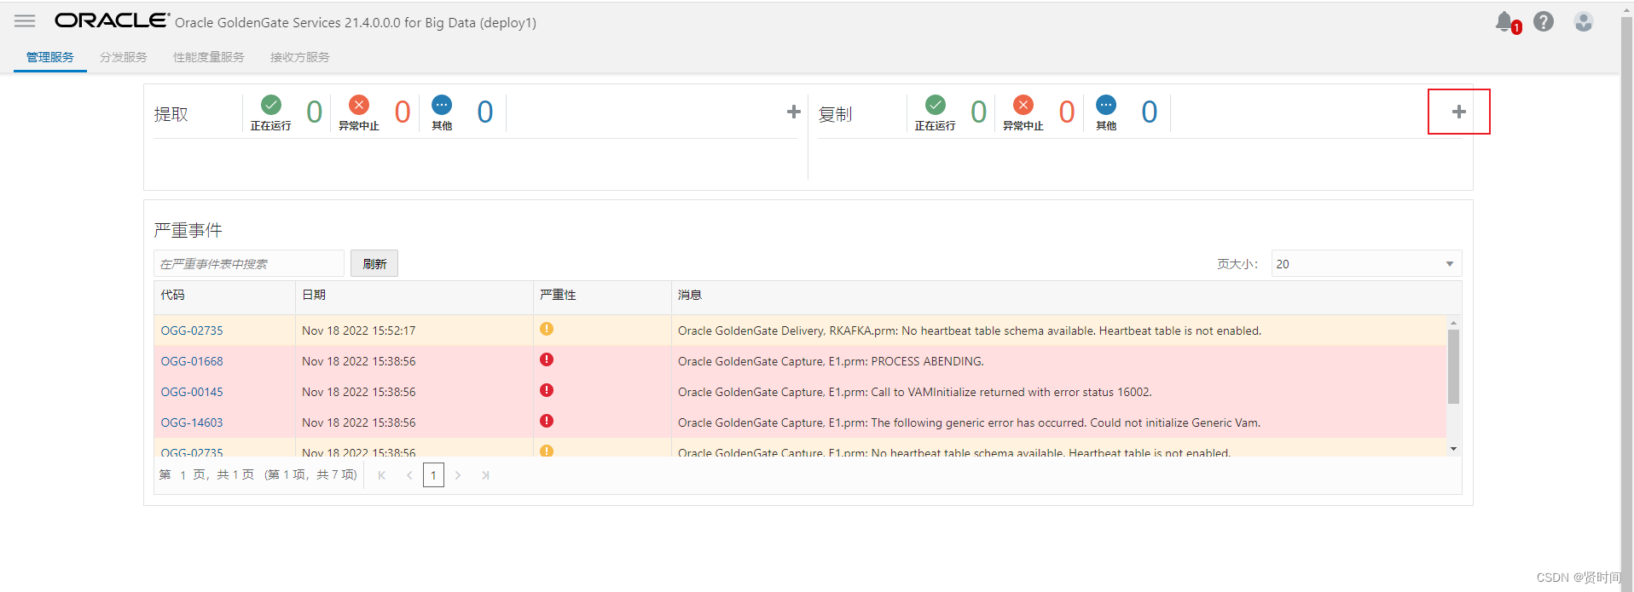Click the PROCESS ABENDING message text
Viewport: 1634px width, 592px height.
point(831,361)
